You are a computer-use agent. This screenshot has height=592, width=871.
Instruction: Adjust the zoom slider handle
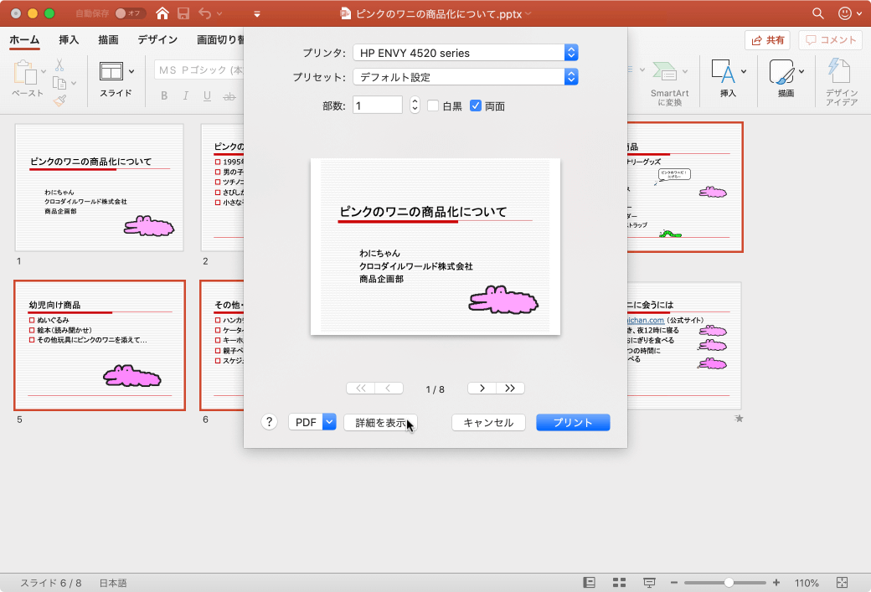click(x=729, y=583)
